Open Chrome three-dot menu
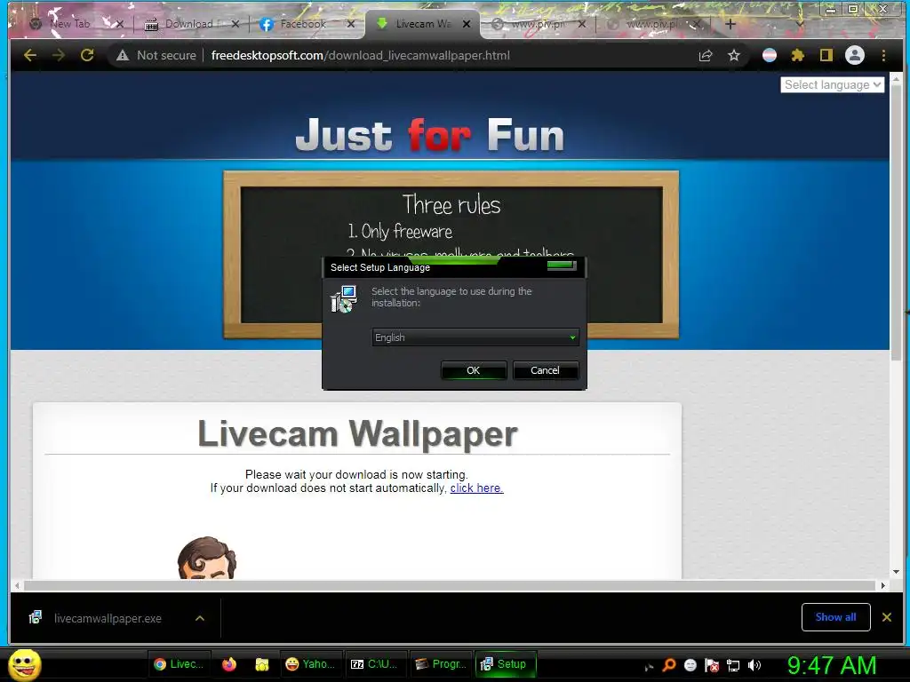910x682 pixels. [x=883, y=55]
